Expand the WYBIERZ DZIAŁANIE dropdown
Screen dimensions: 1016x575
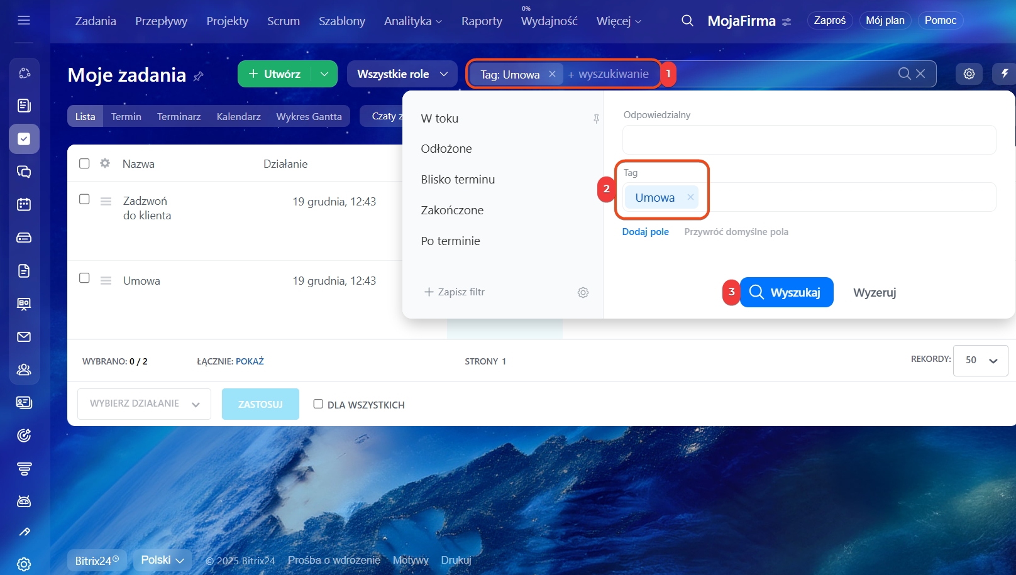(144, 403)
